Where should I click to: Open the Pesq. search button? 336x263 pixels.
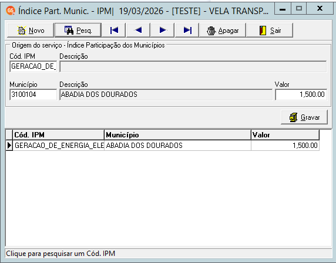coord(78,31)
